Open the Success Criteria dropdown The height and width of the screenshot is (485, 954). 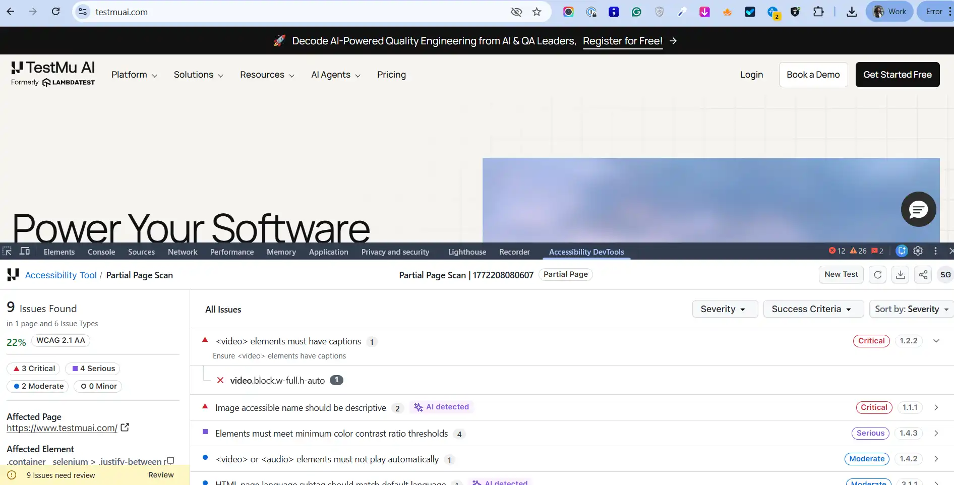click(x=813, y=309)
